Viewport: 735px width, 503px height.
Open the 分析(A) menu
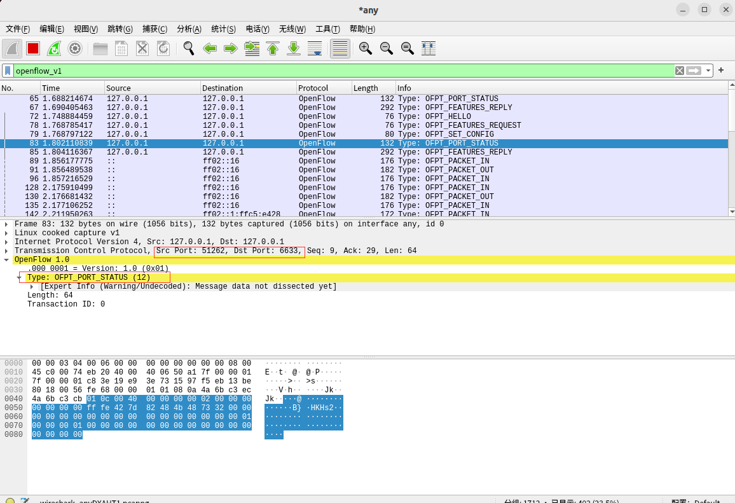[x=189, y=29]
